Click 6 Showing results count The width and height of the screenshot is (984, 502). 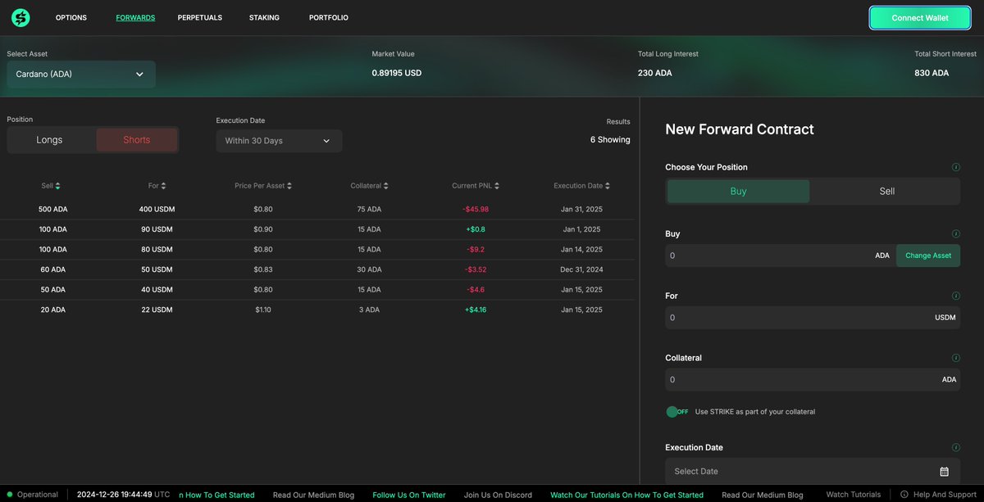coord(610,140)
